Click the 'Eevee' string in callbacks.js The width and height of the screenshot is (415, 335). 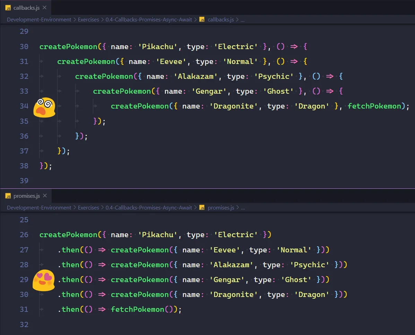(171, 61)
